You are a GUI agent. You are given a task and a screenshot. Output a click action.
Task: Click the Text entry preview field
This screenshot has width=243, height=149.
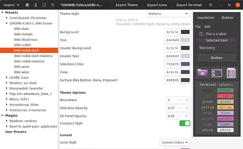(217, 48)
